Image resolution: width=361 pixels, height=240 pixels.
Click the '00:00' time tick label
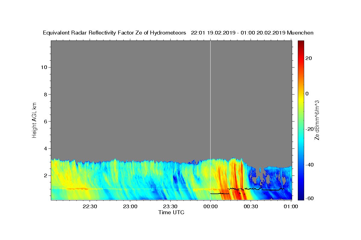pyautogui.click(x=210, y=206)
